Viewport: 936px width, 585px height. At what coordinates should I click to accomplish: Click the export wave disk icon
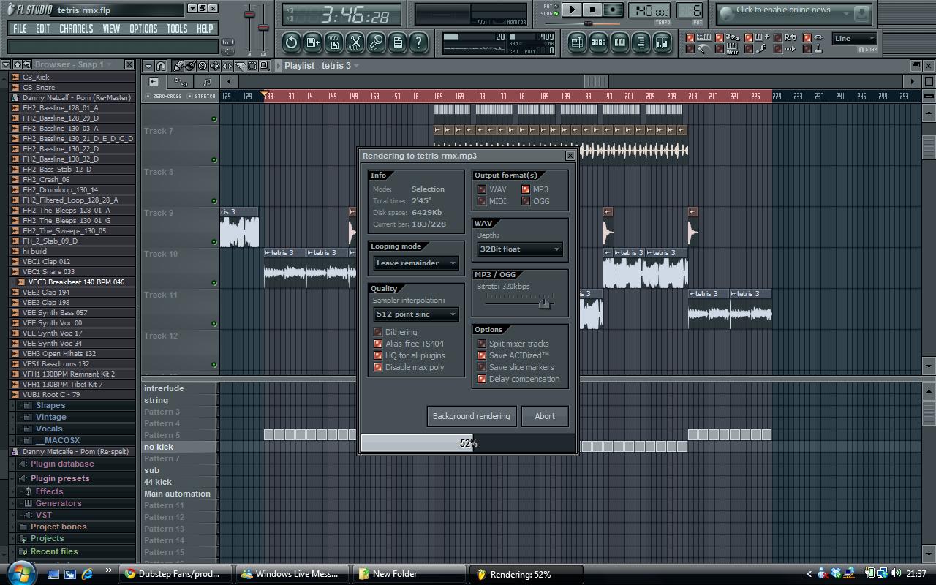click(x=333, y=42)
